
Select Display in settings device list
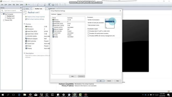pos(68,37)
